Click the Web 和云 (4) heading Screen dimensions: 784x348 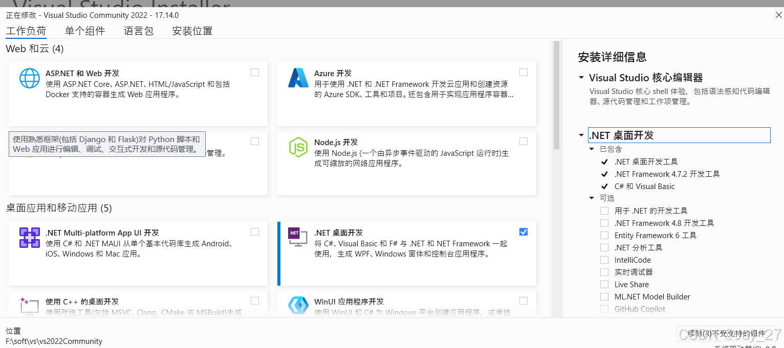(x=35, y=49)
